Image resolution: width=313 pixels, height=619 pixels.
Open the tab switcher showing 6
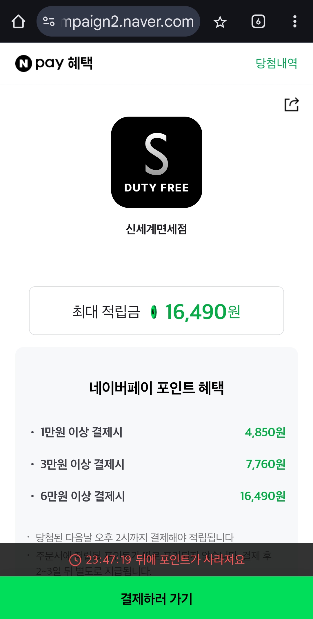pyautogui.click(x=258, y=21)
